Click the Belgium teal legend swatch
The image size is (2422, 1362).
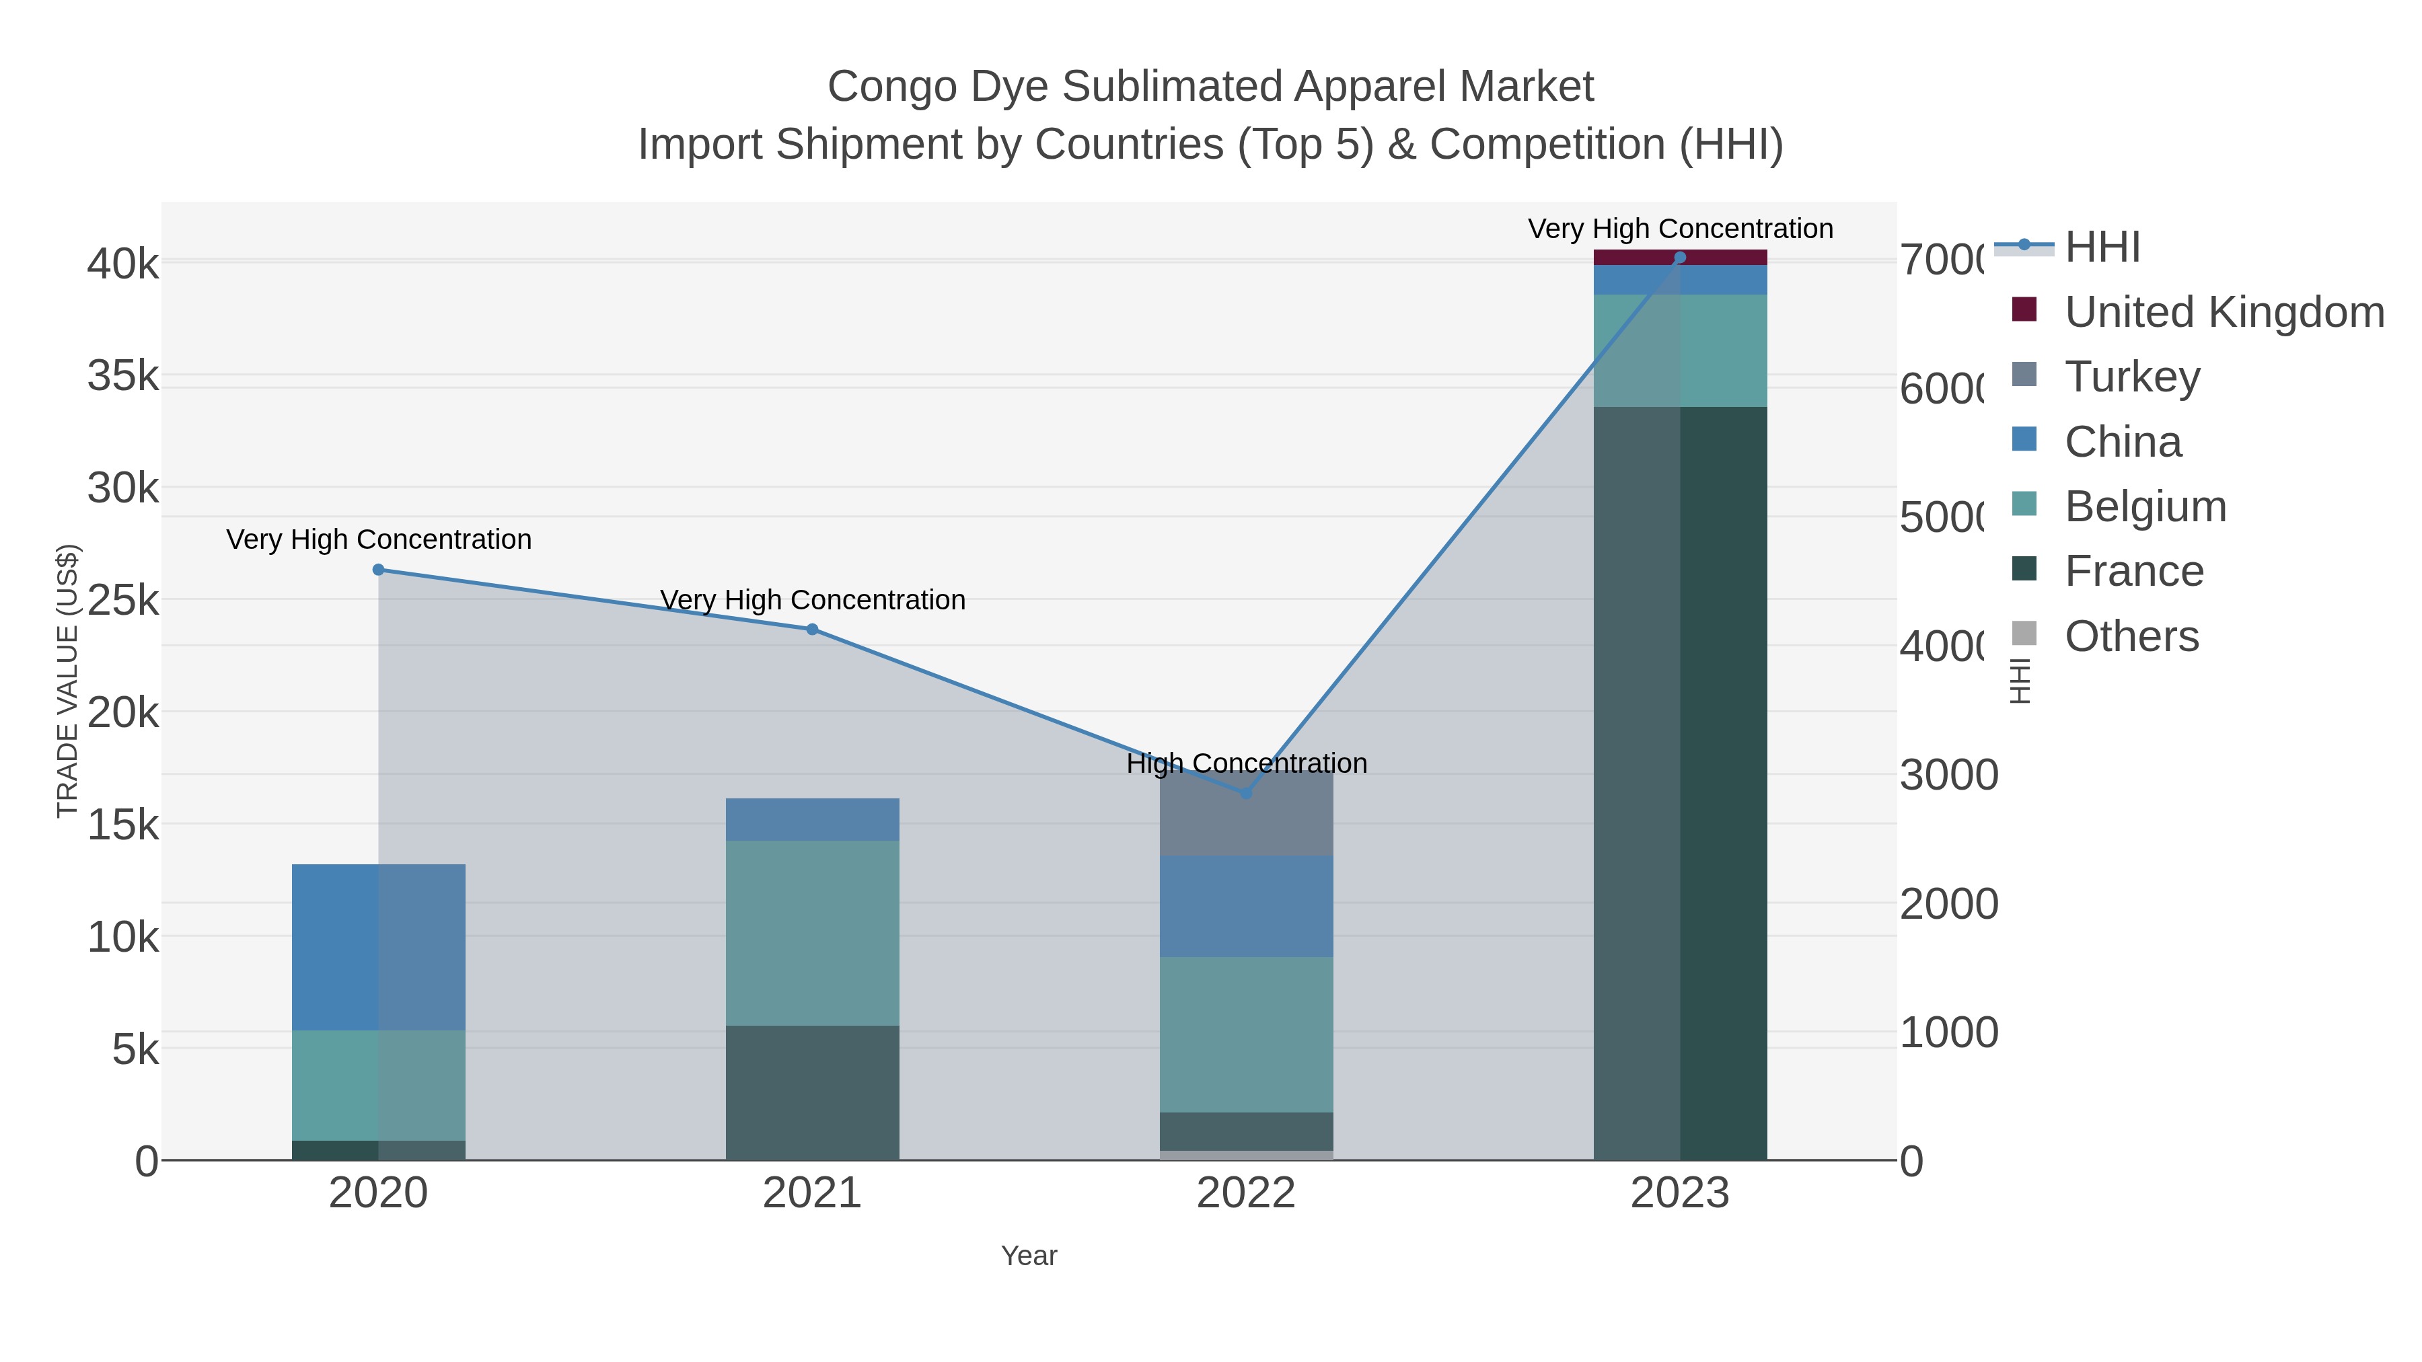click(x=2024, y=504)
